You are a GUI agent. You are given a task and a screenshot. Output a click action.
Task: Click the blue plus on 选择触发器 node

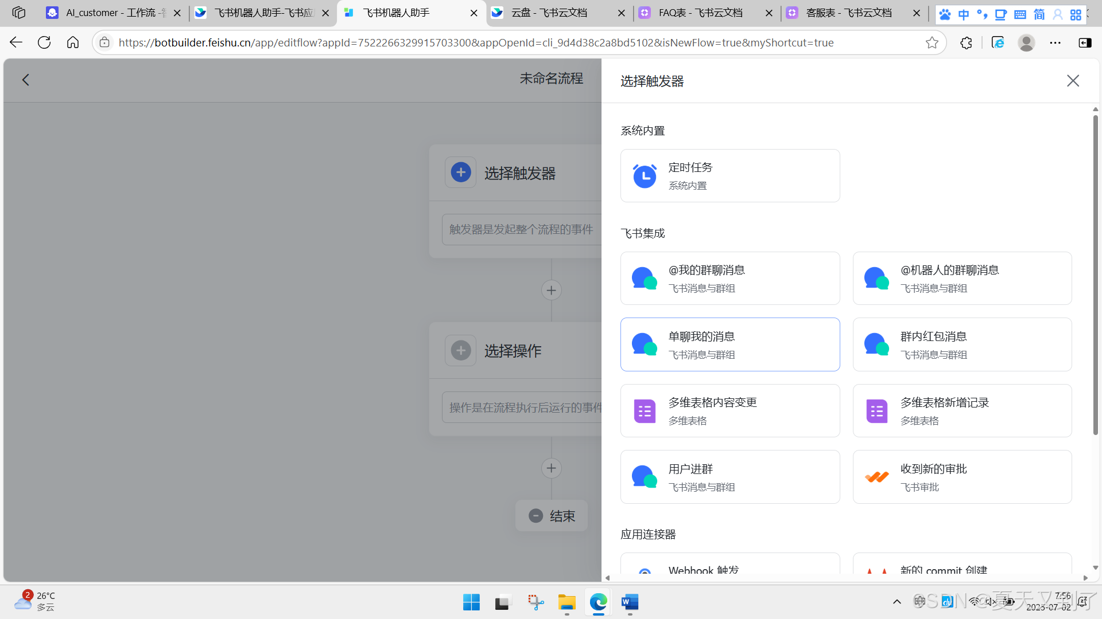click(x=461, y=173)
